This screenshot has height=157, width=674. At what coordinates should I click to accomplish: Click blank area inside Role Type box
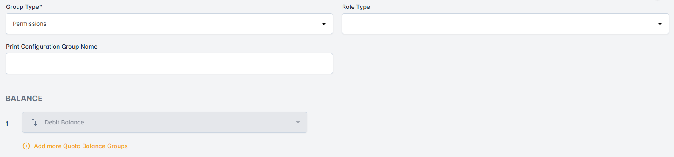[500, 24]
